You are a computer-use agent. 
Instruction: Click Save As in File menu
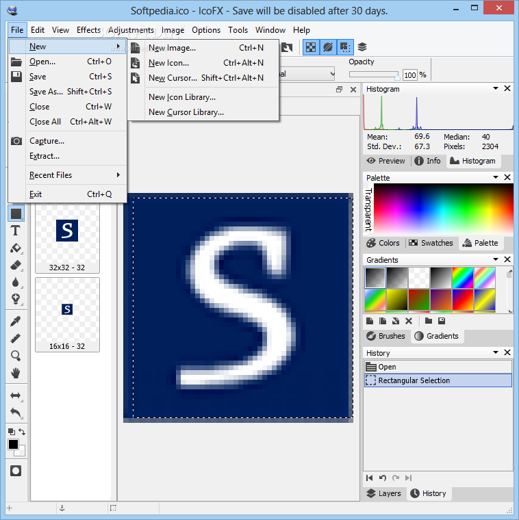[x=67, y=92]
